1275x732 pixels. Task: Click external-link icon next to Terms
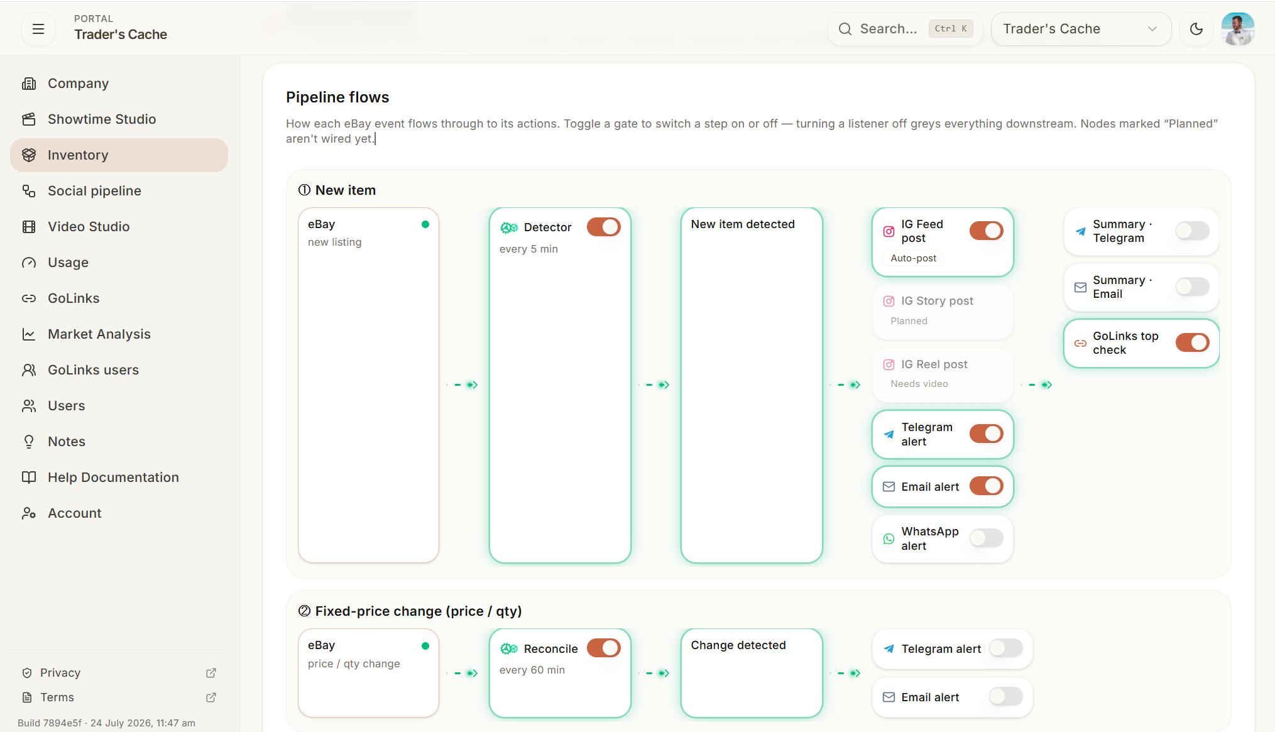click(x=211, y=697)
